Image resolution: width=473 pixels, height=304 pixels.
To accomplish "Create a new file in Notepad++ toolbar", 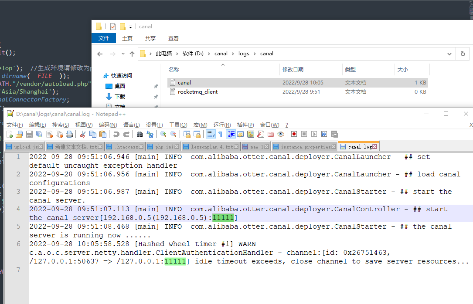I will point(9,135).
